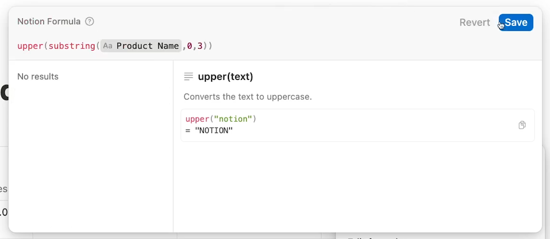
Task: Open the Notion Formula help icon
Action: [90, 22]
